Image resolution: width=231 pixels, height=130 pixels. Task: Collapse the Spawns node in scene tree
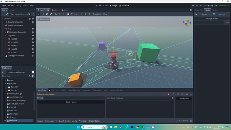(6, 36)
